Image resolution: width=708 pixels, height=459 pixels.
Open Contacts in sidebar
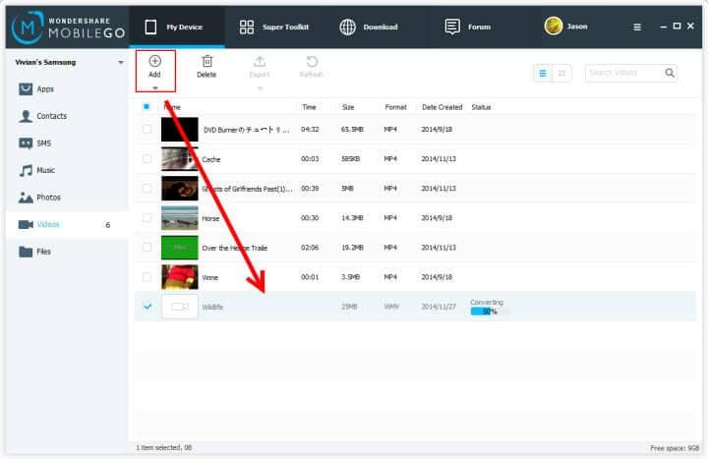coord(67,116)
